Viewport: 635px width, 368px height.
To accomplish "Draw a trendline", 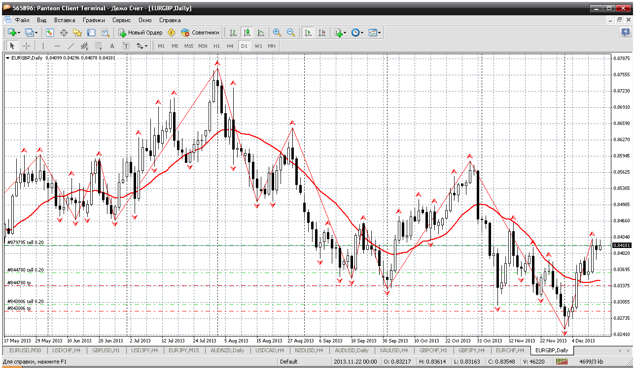I will coord(71,46).
